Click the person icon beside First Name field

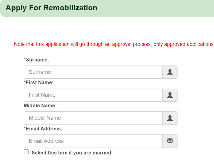click(170, 95)
